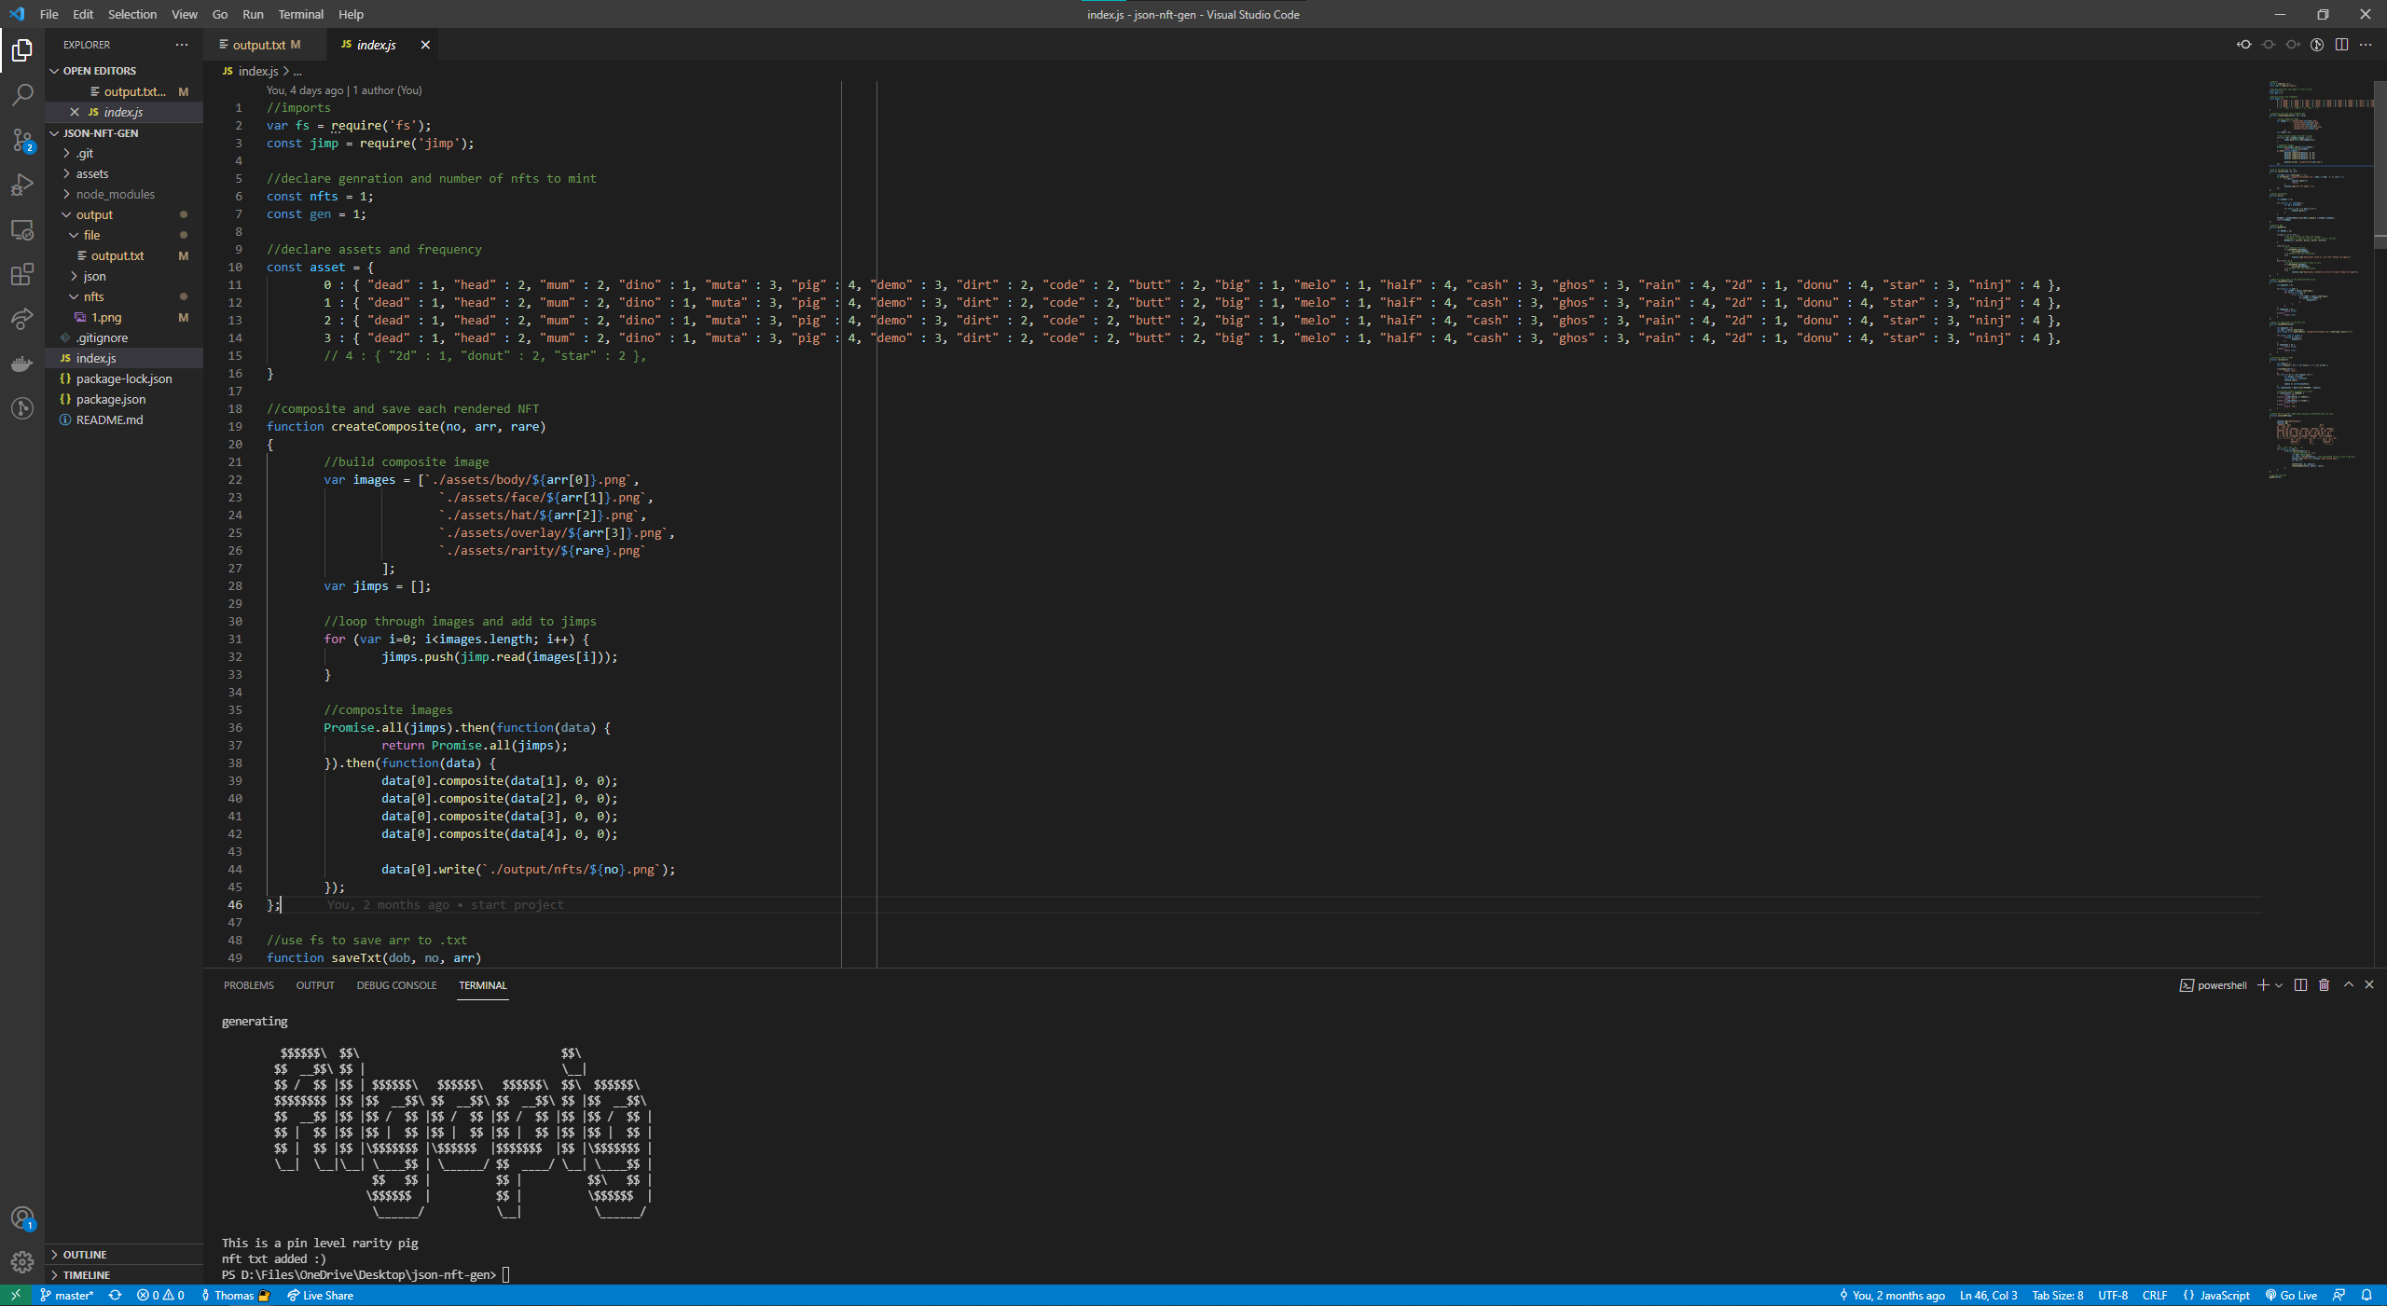Toggle the nfts folder visibility in explorer
2387x1306 pixels.
click(93, 296)
